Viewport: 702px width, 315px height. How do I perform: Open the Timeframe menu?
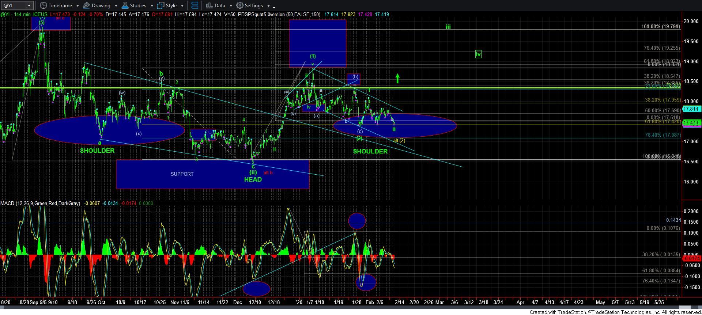point(60,5)
